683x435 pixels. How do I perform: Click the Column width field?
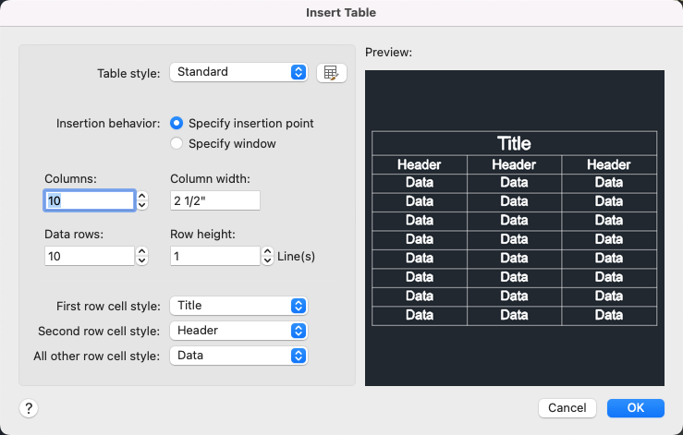click(x=215, y=200)
